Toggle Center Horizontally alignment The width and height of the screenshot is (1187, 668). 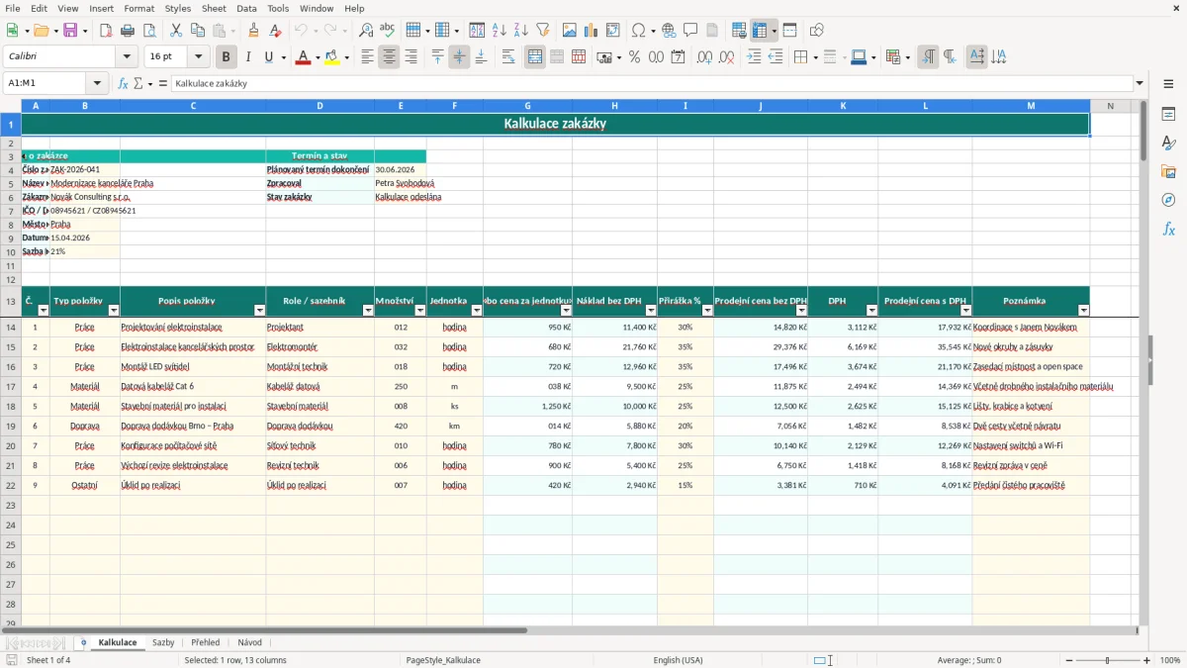pyautogui.click(x=390, y=57)
